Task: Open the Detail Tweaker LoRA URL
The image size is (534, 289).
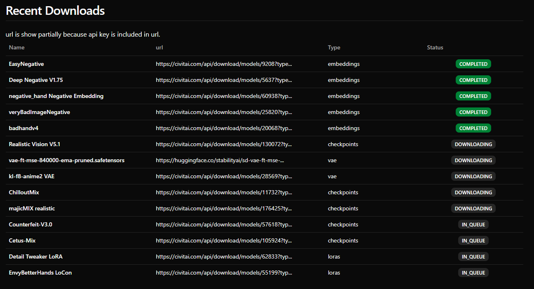Action: [x=224, y=257]
